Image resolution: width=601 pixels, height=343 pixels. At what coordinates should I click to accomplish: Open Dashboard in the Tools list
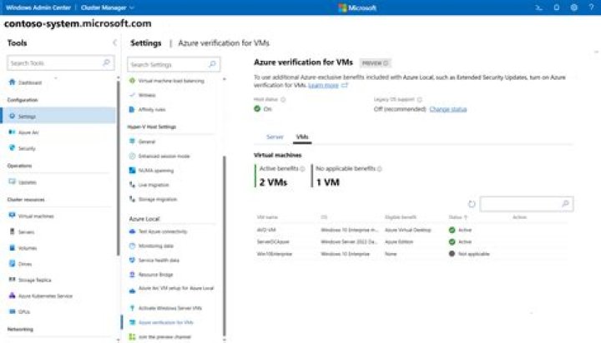coord(30,82)
